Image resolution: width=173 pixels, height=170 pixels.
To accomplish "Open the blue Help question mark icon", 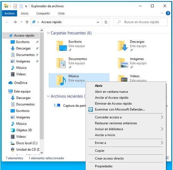I will [x=168, y=13].
